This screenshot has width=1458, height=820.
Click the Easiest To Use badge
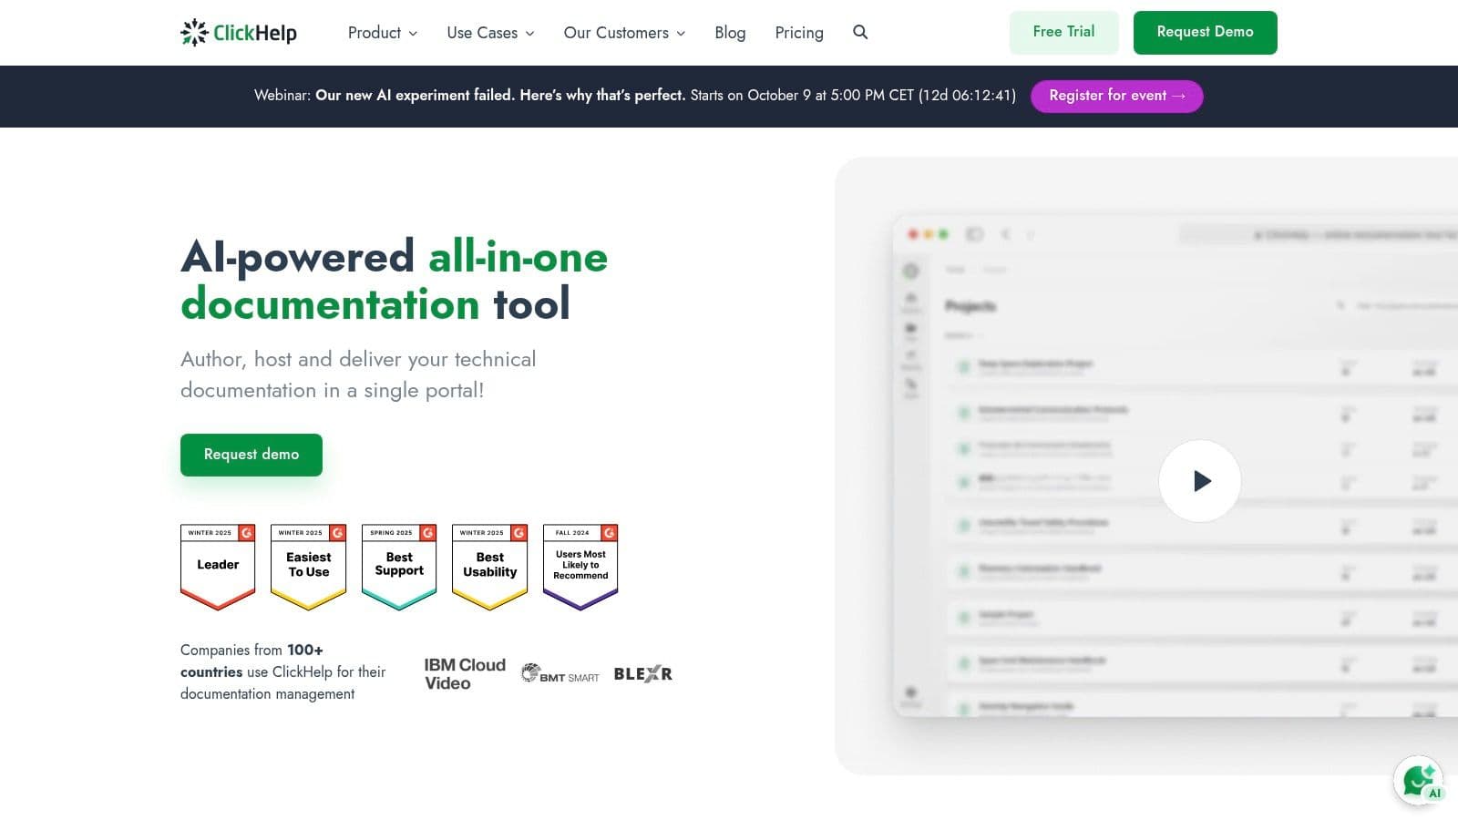pos(309,567)
